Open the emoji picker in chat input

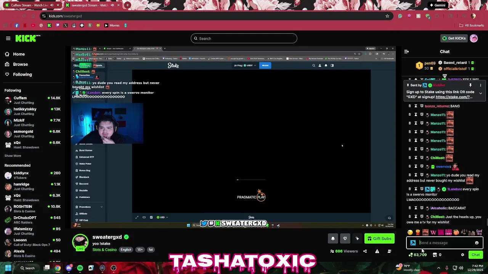pos(477,243)
